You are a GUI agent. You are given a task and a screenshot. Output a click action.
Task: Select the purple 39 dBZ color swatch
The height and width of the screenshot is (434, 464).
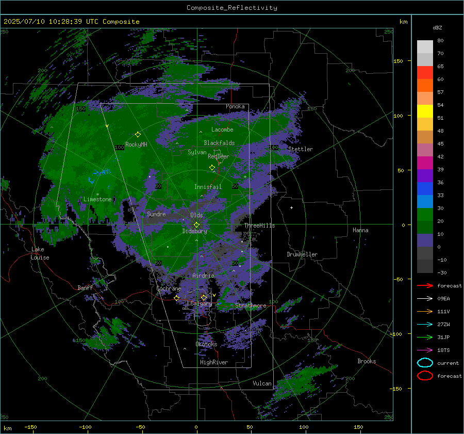425,176
